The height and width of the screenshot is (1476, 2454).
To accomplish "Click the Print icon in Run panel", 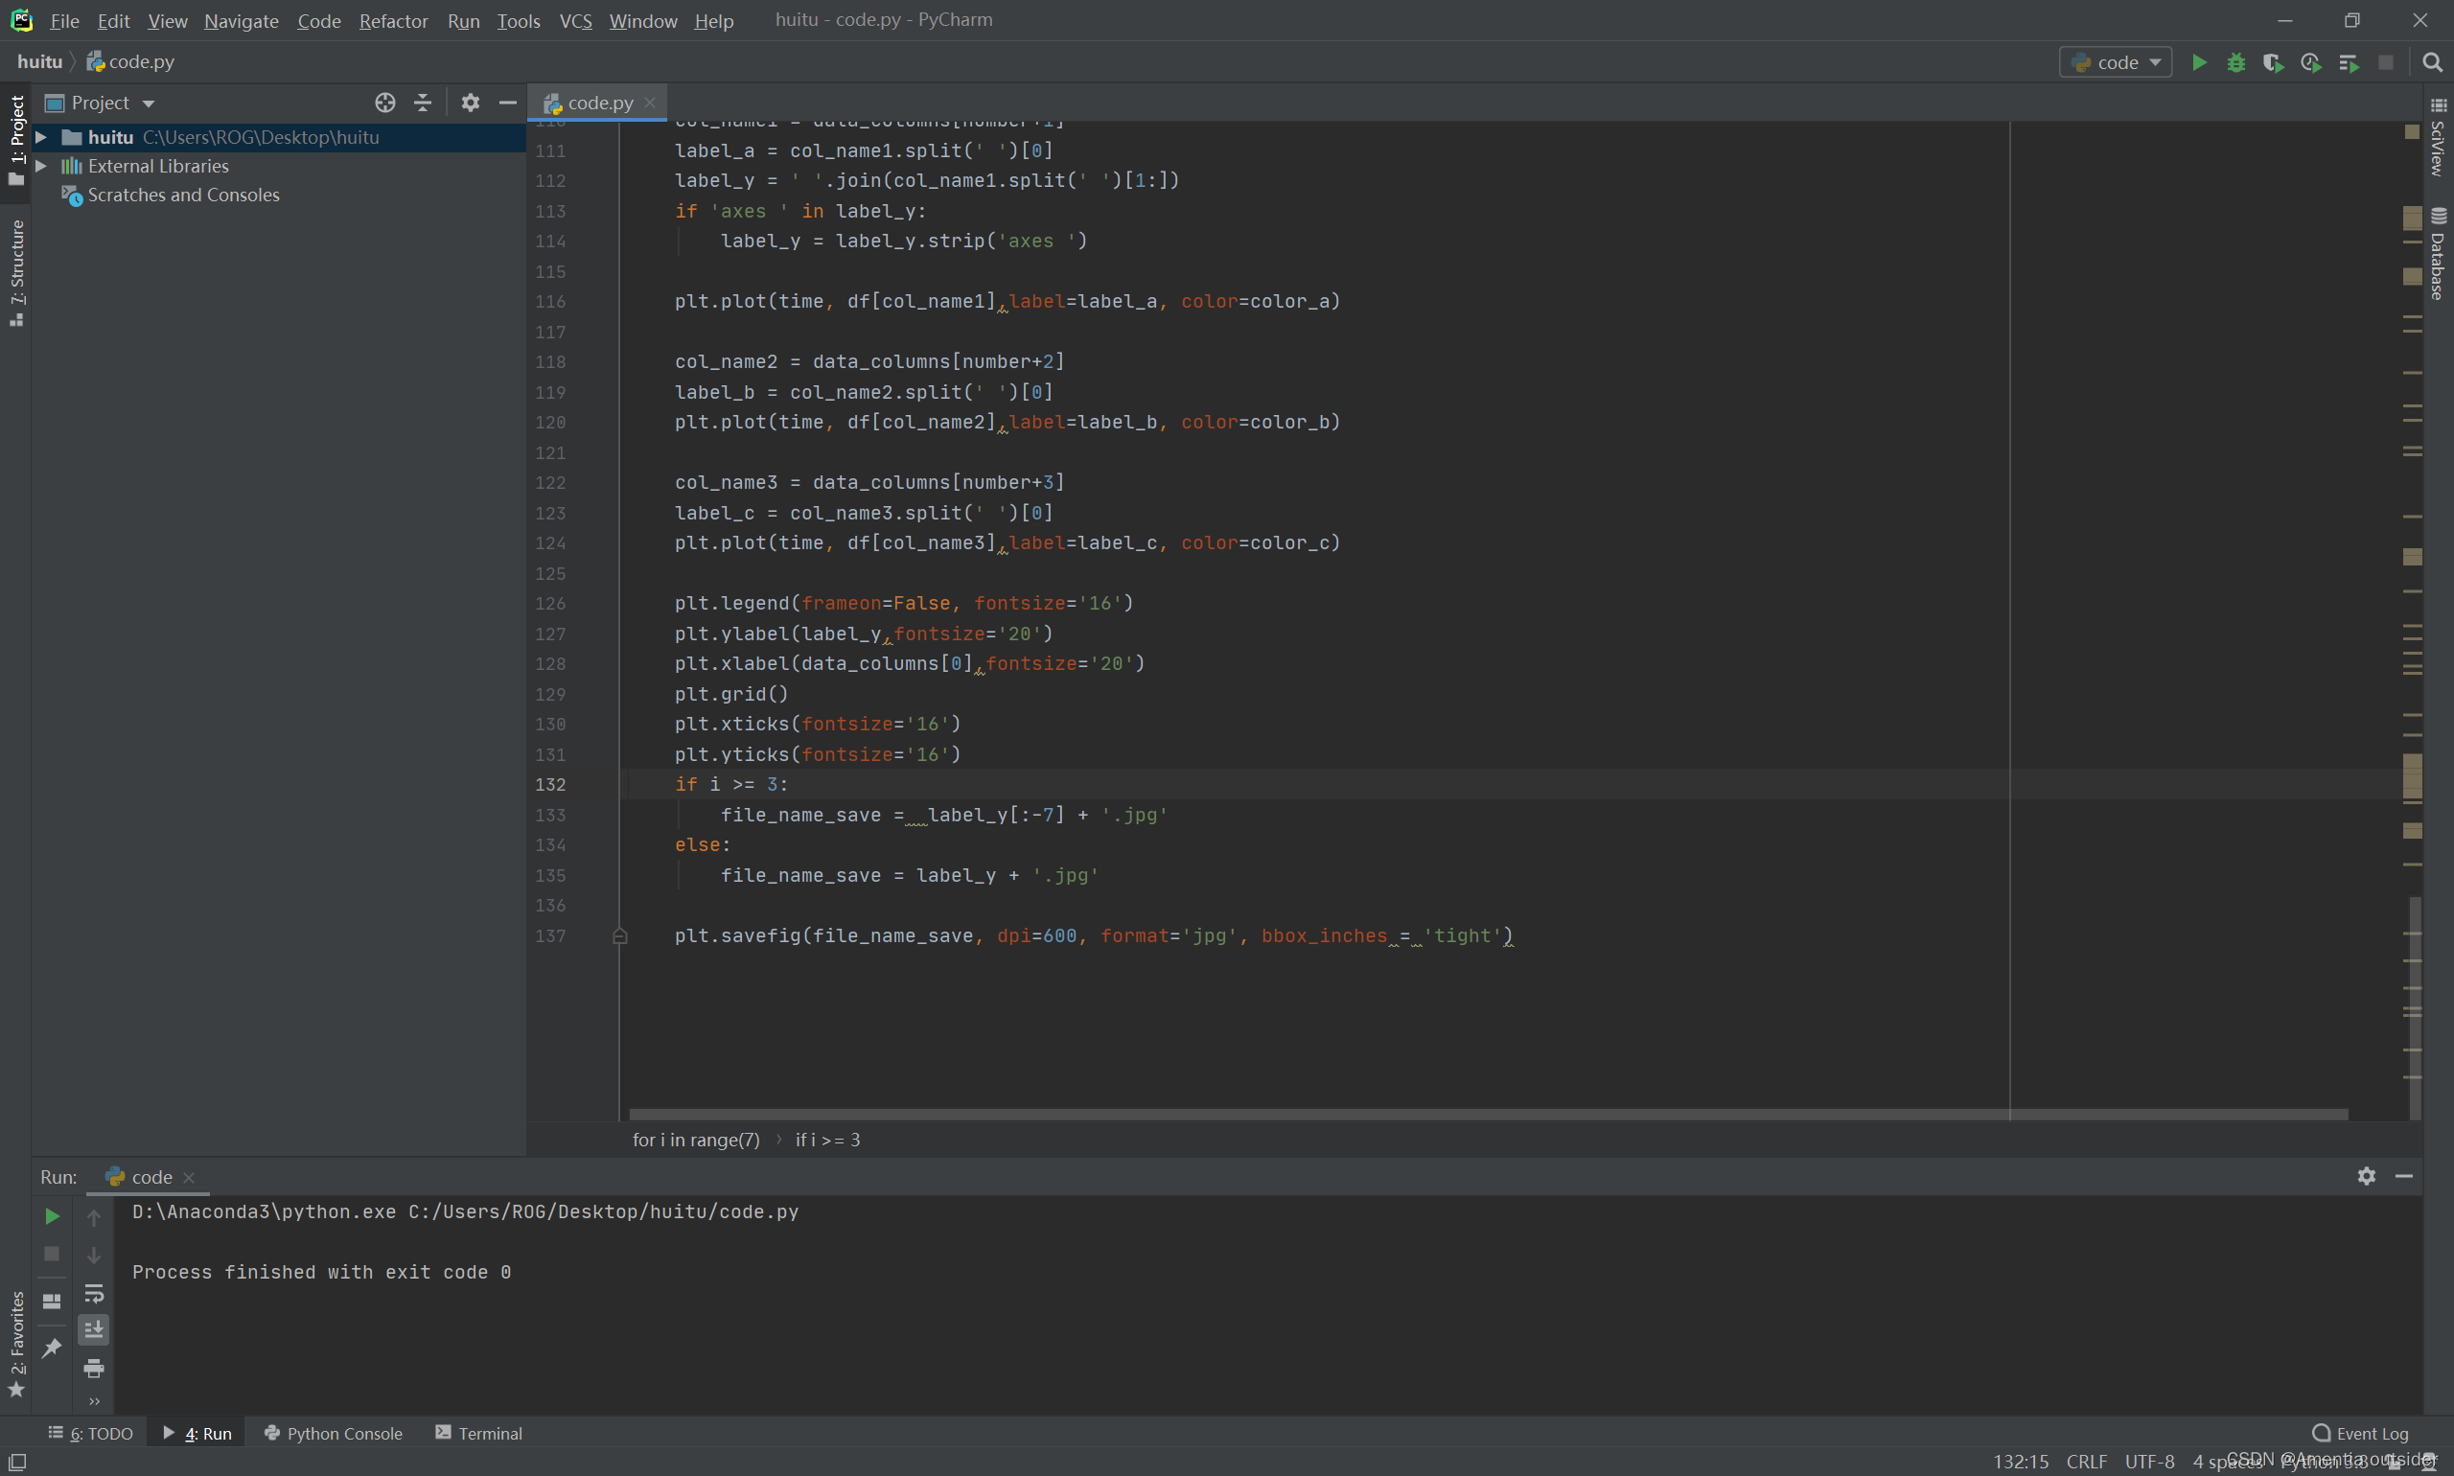I will coord(94,1369).
